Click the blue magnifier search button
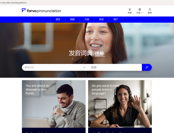Screen dimensions: 174x133 pos(147,67)
